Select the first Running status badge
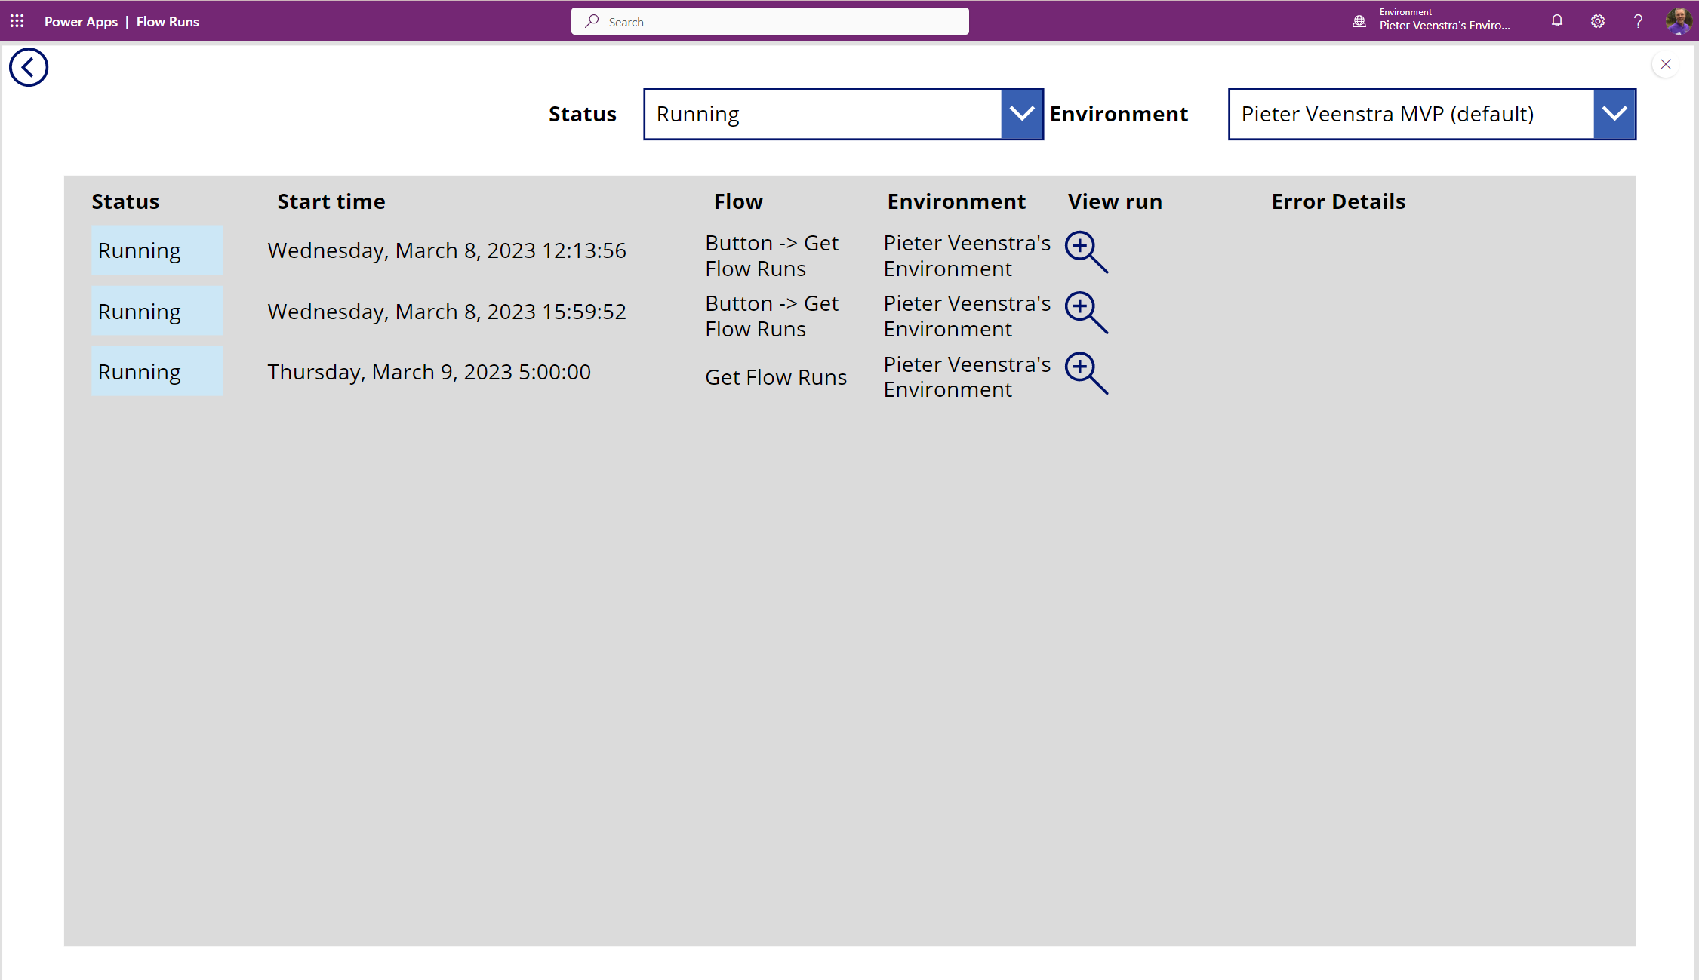 click(157, 250)
